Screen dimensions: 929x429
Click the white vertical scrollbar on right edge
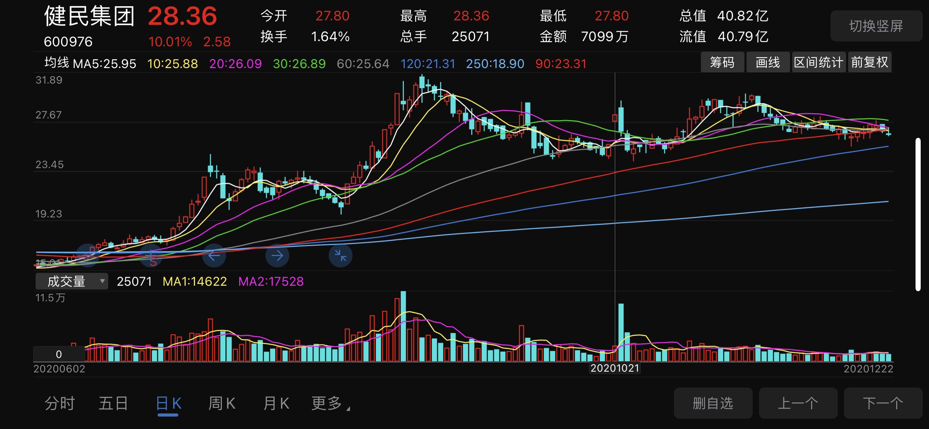pyautogui.click(x=918, y=214)
